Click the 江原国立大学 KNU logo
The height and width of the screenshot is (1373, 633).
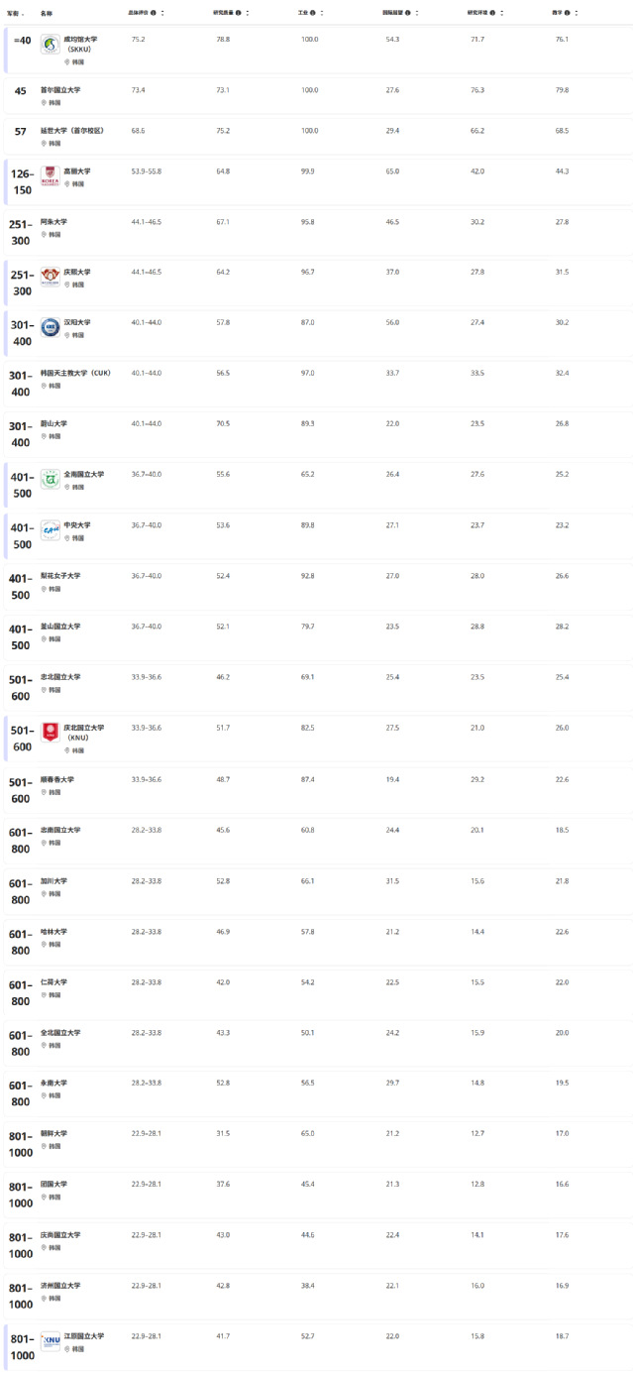point(51,1340)
